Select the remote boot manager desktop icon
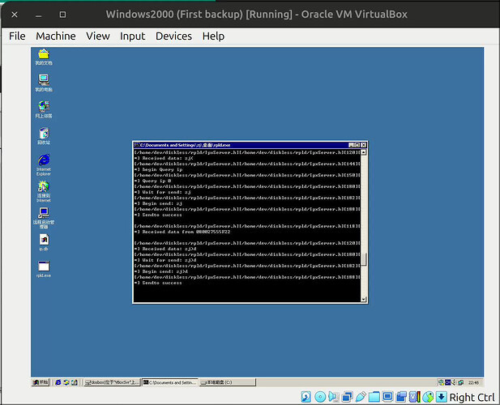Viewport: 500px width, 405px height. click(x=44, y=218)
